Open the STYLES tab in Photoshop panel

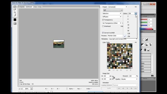145,16
